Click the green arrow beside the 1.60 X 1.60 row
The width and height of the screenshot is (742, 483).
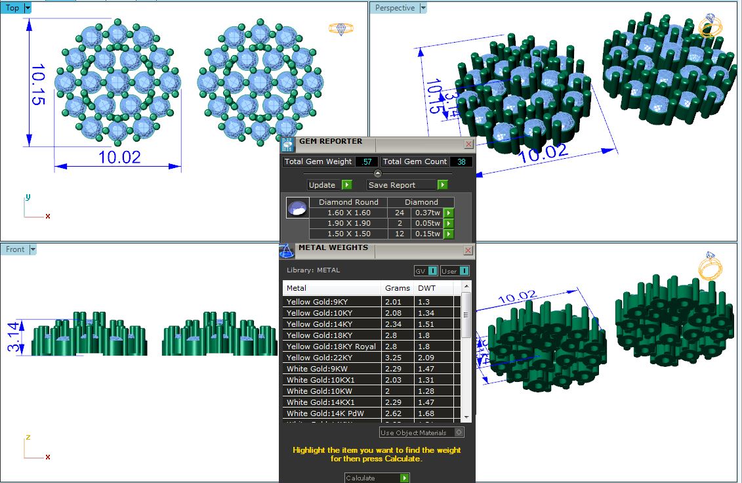click(449, 213)
